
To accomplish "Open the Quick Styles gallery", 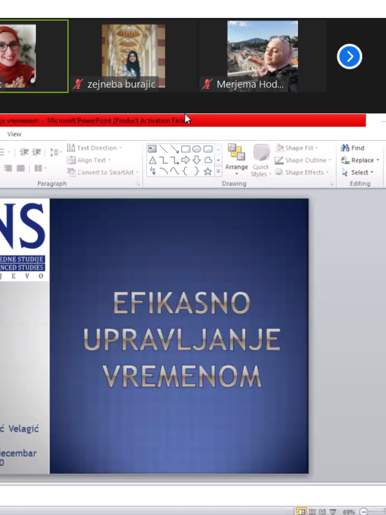I will (261, 160).
